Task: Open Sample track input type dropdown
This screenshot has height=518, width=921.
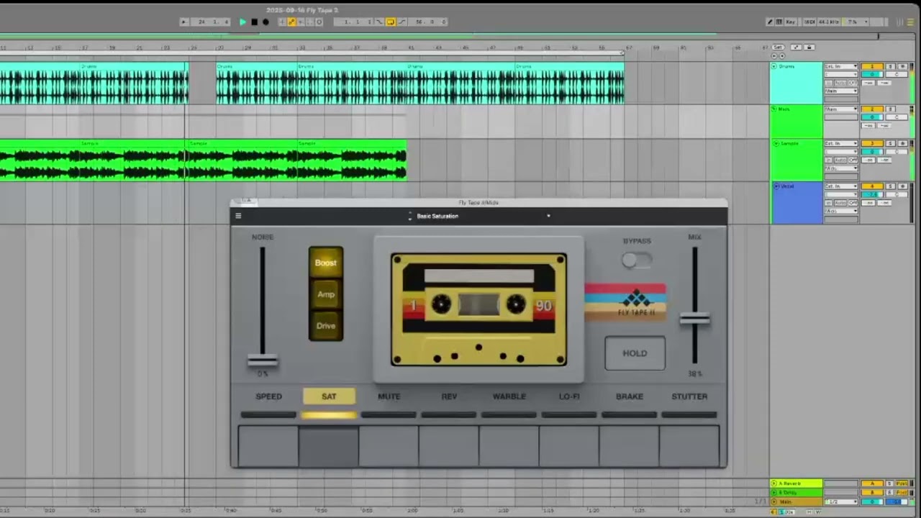Action: tap(841, 143)
